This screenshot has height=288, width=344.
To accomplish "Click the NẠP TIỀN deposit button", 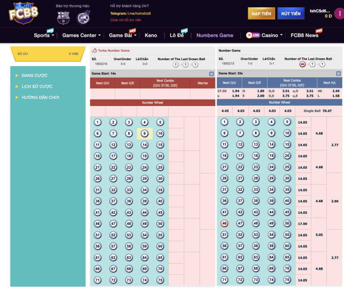I will point(261,14).
